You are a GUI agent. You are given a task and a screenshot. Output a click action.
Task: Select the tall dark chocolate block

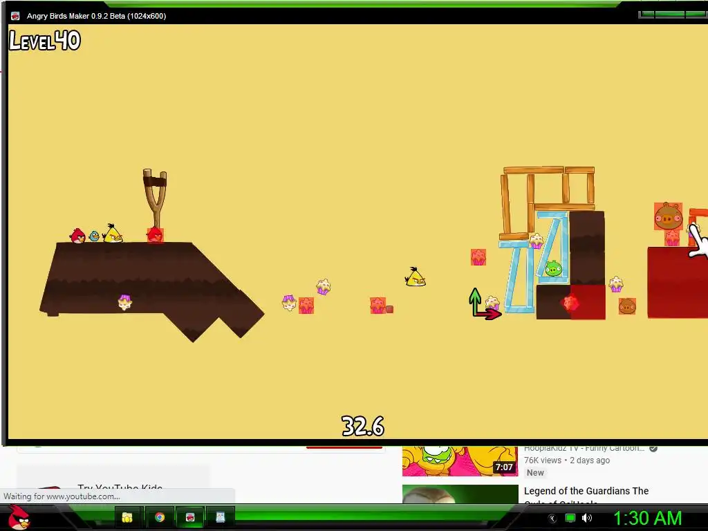click(x=587, y=248)
